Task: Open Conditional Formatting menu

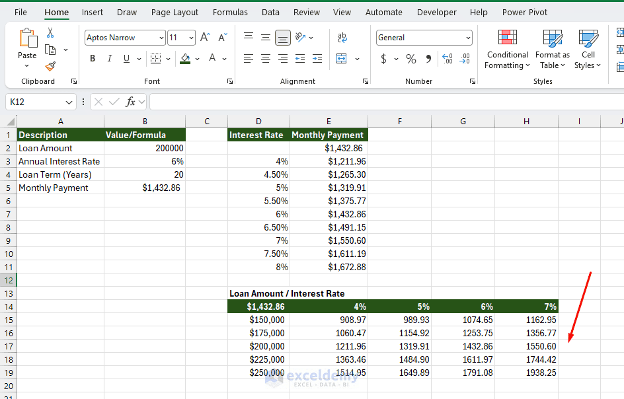Action: (x=508, y=50)
